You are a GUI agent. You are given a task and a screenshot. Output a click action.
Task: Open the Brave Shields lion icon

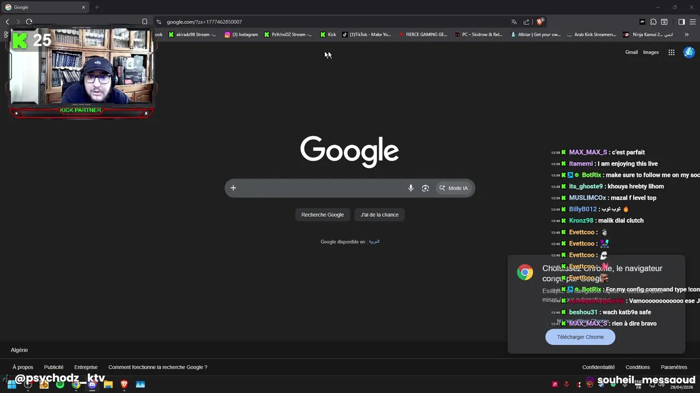pos(540,22)
